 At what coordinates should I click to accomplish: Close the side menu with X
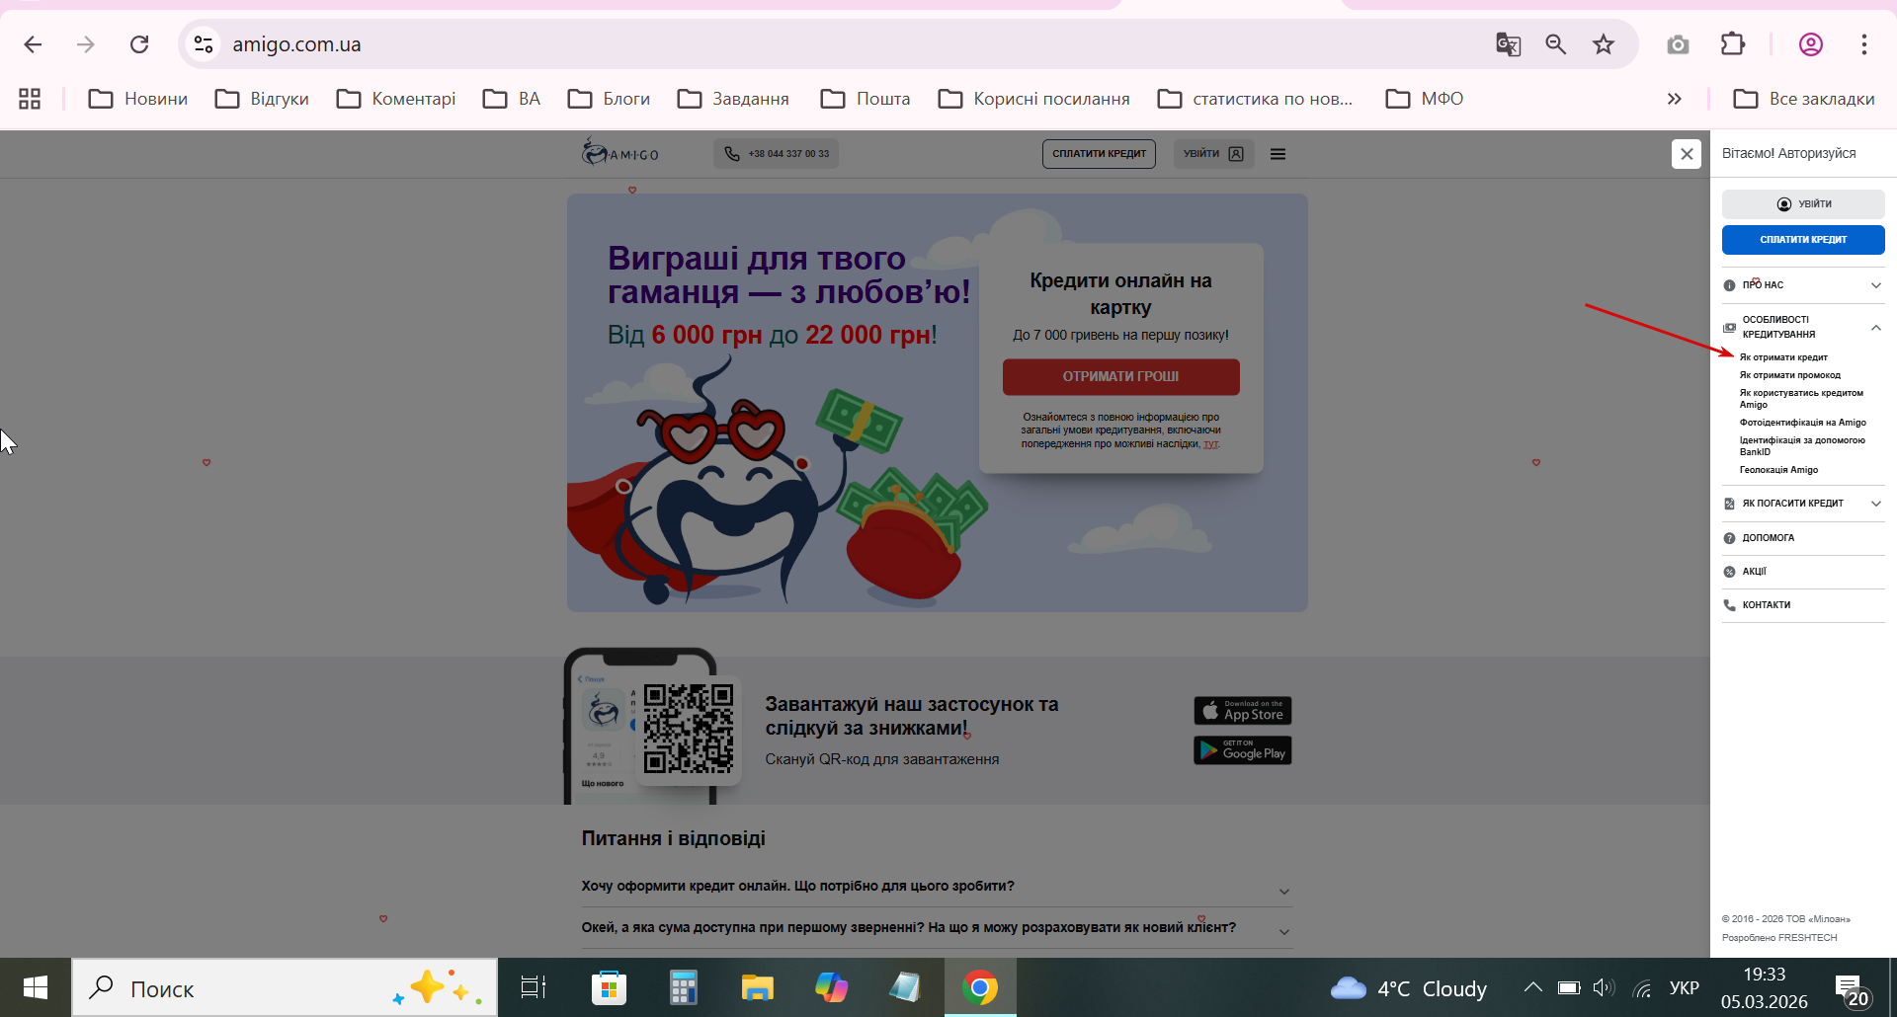click(1687, 154)
